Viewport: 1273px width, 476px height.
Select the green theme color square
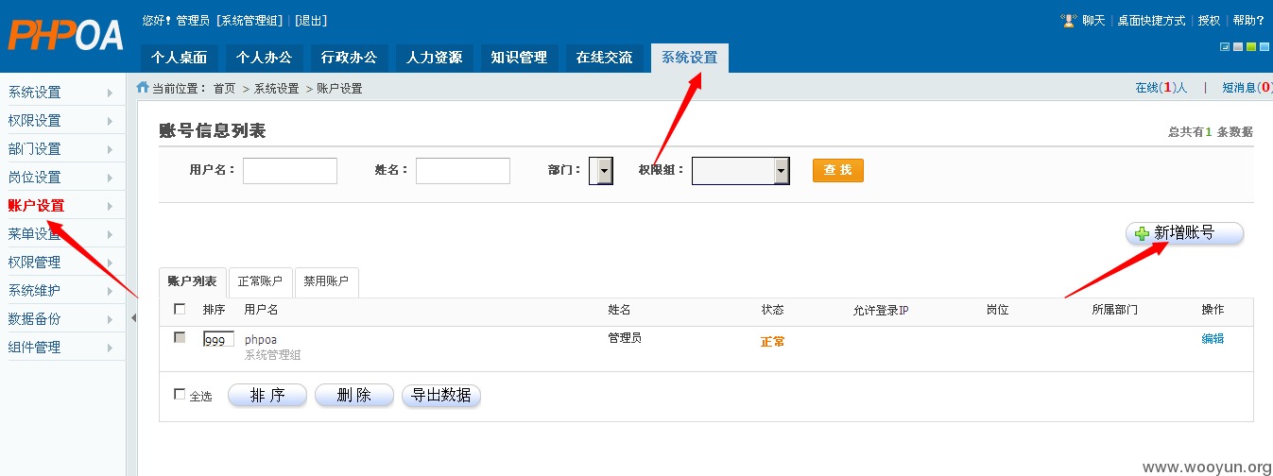pyautogui.click(x=1251, y=46)
